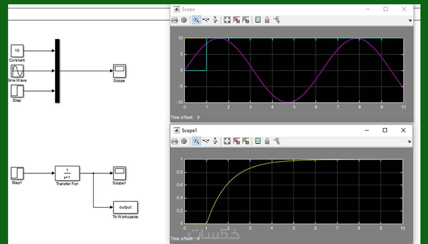This screenshot has height=244, width=428.
Task: Click Autoscale icon in Scope window
Action: point(227,20)
